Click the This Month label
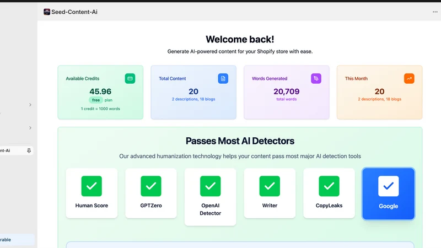441x248 pixels. (356, 79)
